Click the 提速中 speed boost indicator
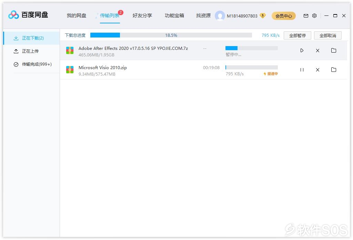 click(x=271, y=74)
